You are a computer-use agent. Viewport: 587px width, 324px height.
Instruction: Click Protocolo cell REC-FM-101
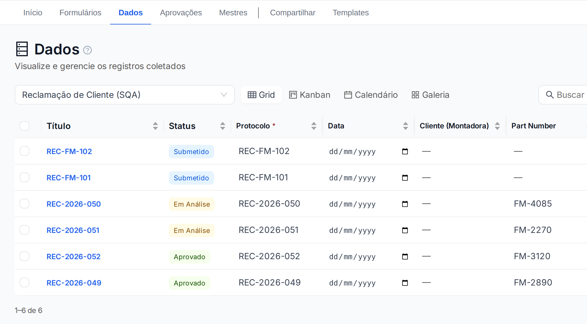(263, 177)
